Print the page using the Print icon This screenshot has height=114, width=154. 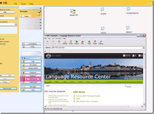click(82, 42)
